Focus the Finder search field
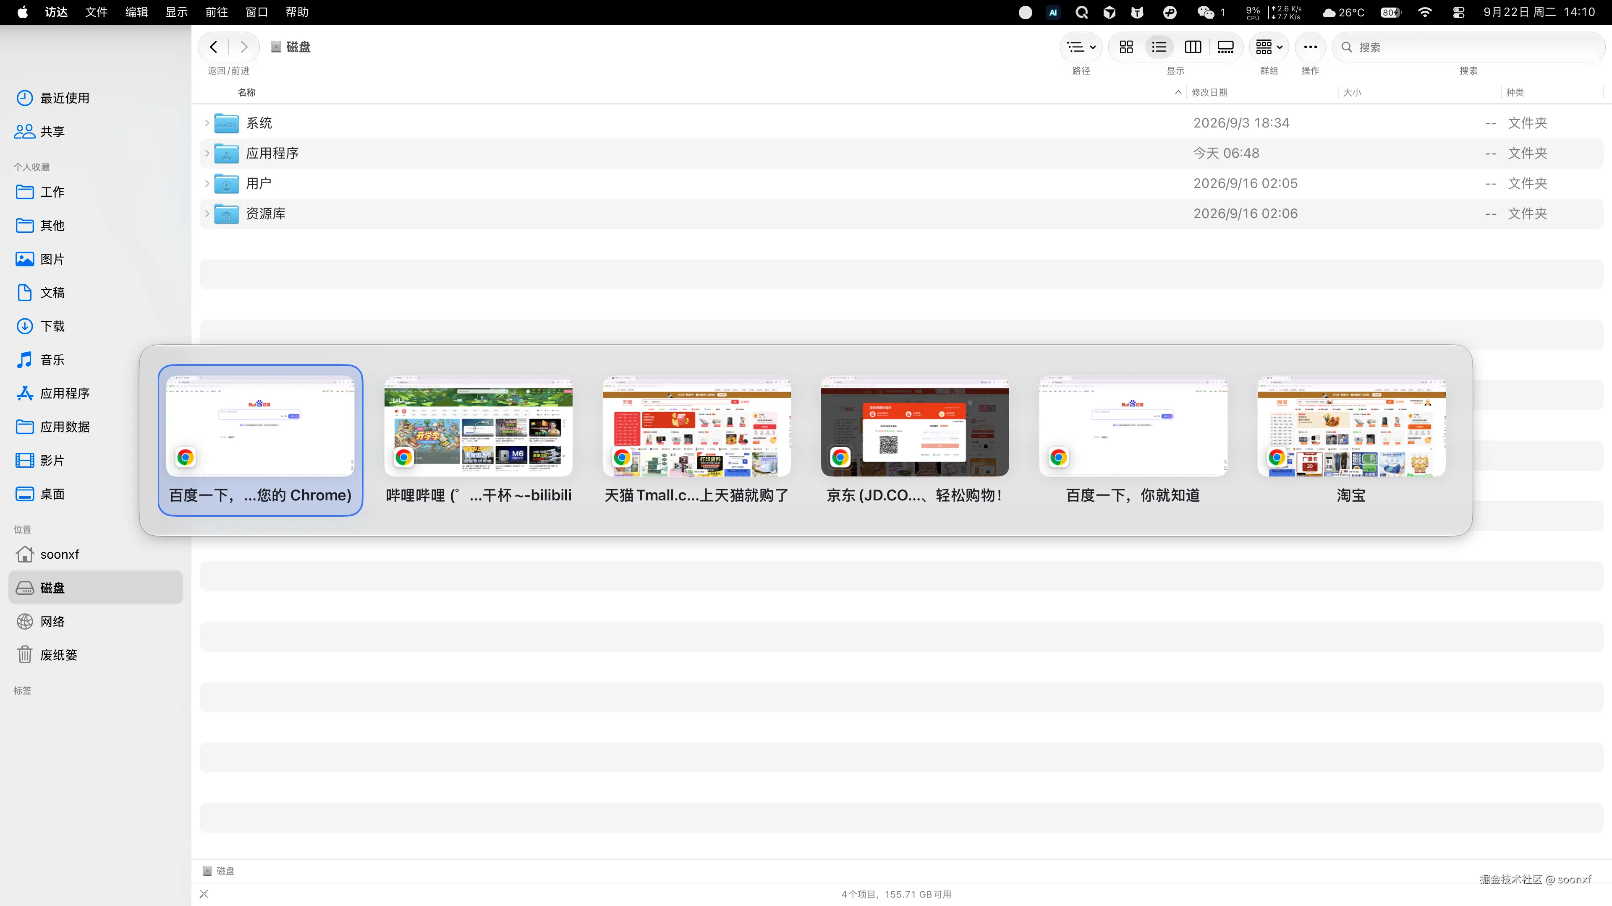 click(x=1469, y=47)
